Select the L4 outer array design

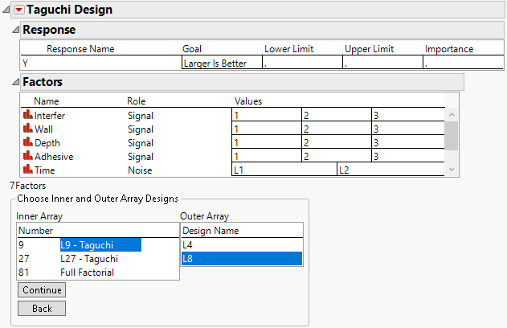click(241, 245)
